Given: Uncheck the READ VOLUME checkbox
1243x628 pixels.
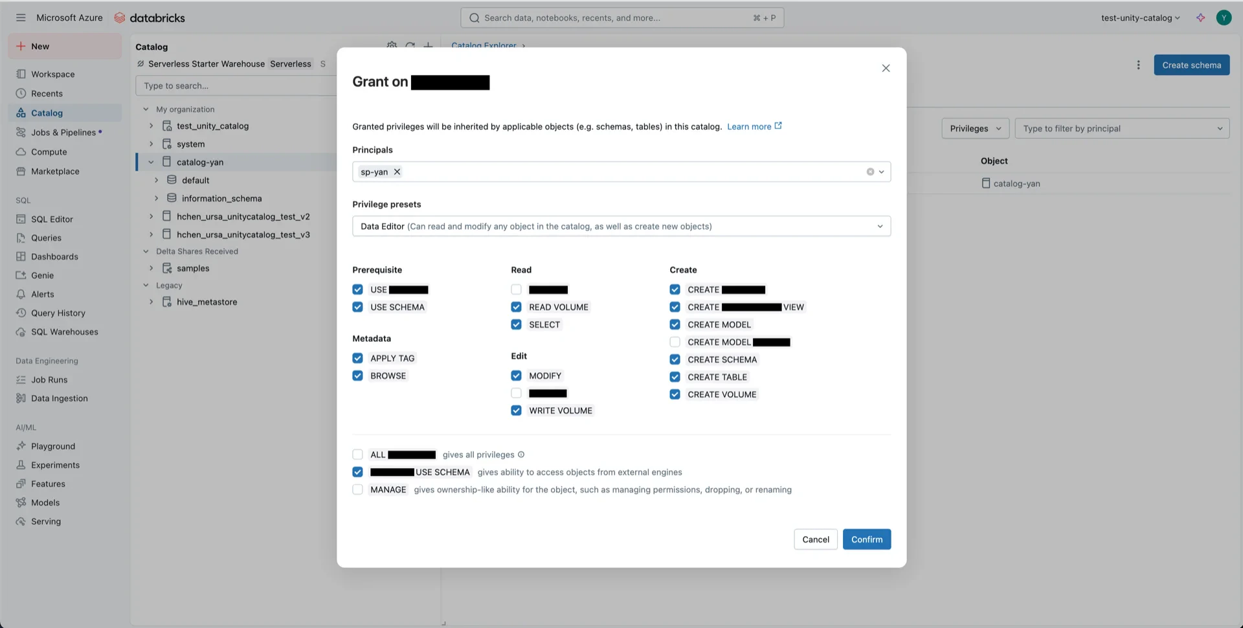Looking at the screenshot, I should 516,307.
